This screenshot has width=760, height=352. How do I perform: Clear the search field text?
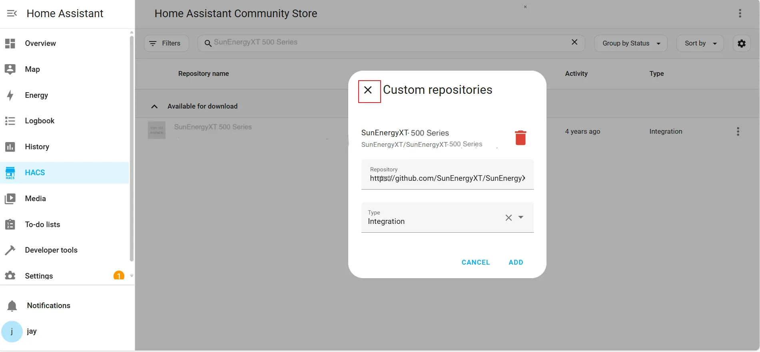[574, 42]
